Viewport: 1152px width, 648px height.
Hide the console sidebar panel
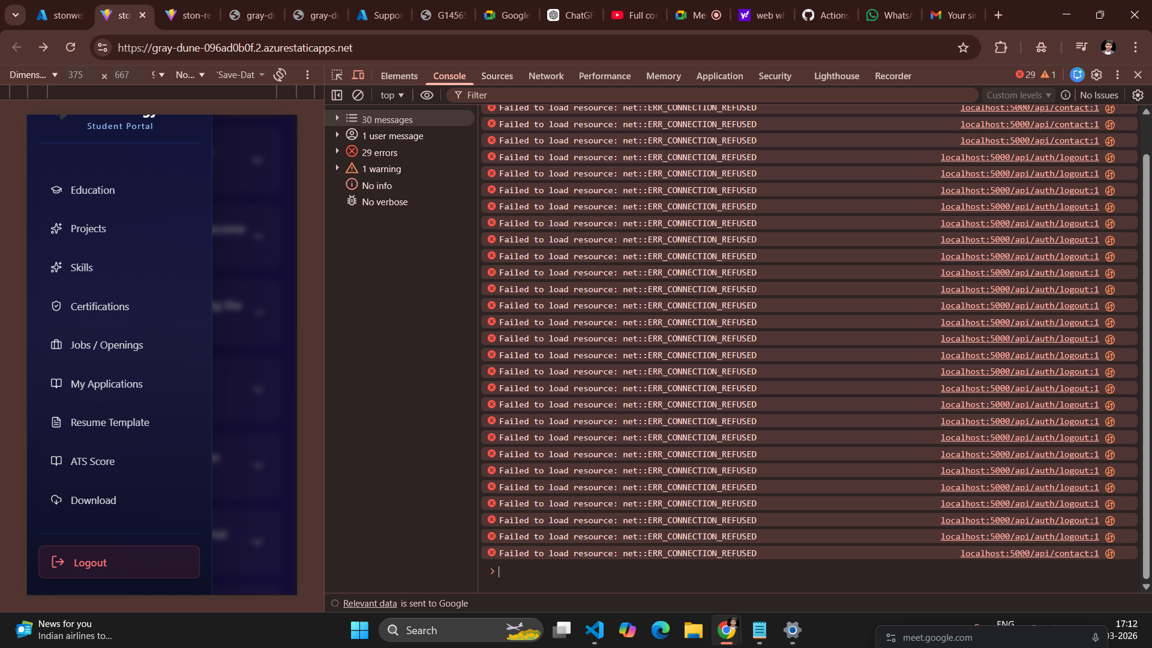337,95
